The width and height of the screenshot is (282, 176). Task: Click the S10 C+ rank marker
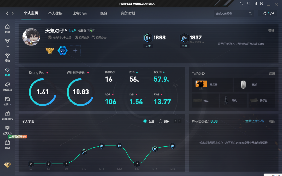84,152
